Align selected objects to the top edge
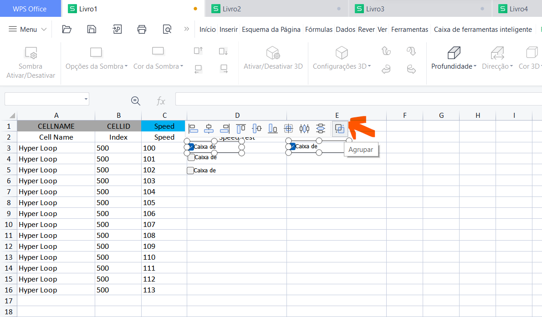 point(241,129)
